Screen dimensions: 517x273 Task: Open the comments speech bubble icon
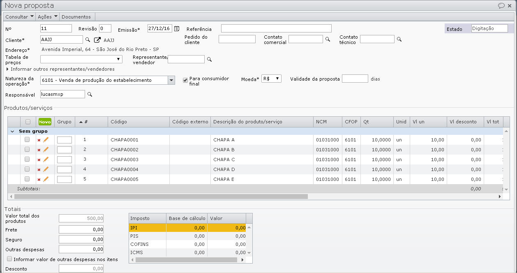pyautogui.click(x=501, y=6)
